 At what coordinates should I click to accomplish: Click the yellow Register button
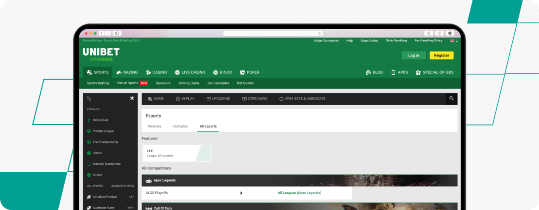[441, 55]
